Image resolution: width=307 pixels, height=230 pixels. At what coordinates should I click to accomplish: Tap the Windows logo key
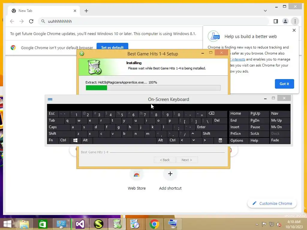[x=75, y=140]
